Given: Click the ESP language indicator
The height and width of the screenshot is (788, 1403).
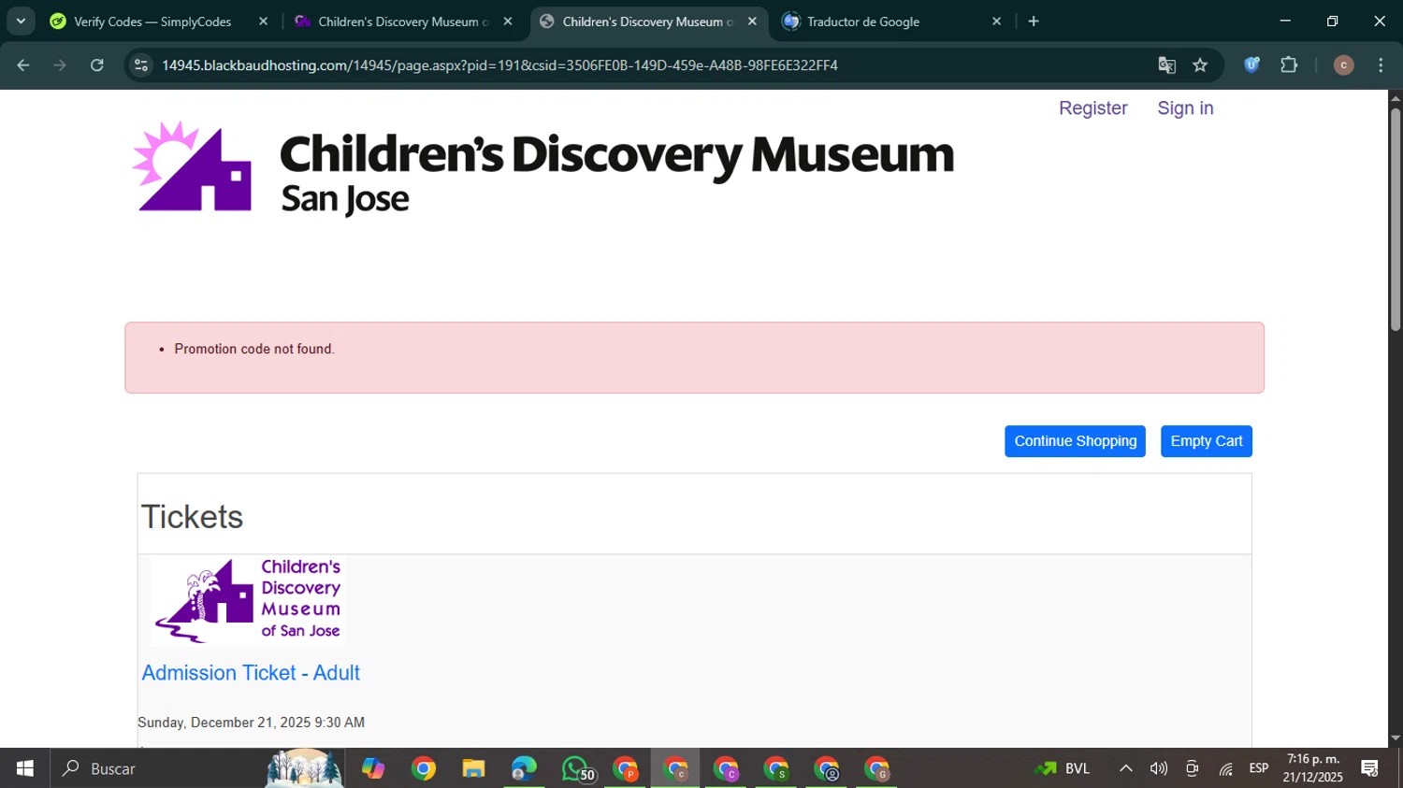Looking at the screenshot, I should tap(1259, 768).
